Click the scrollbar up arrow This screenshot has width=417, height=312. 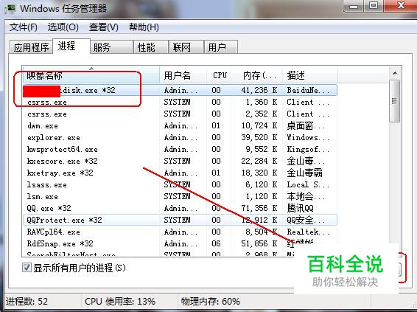click(x=395, y=73)
